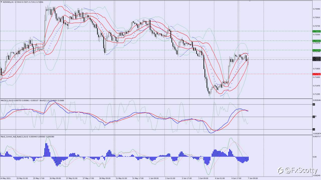Screen dimensions: 321x180
Task: Click the -0.002874 MACD scale value
Action: point(317,134)
